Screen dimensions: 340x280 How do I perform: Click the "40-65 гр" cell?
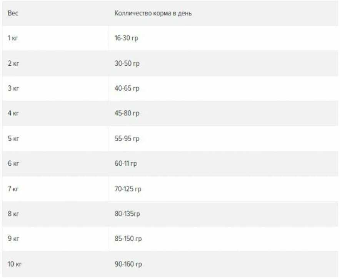(127, 88)
